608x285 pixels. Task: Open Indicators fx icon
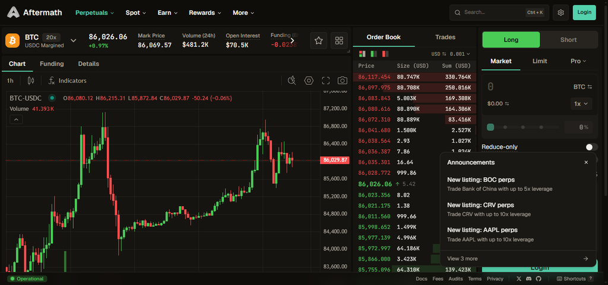pyautogui.click(x=52, y=81)
